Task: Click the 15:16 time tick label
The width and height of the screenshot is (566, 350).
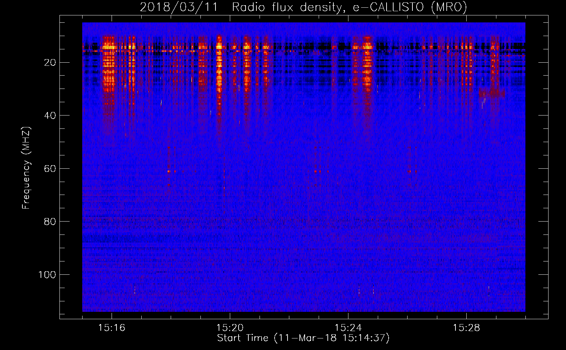Action: pos(112,328)
